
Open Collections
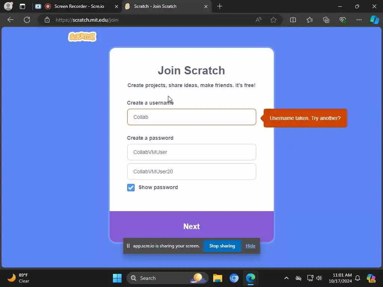click(326, 20)
